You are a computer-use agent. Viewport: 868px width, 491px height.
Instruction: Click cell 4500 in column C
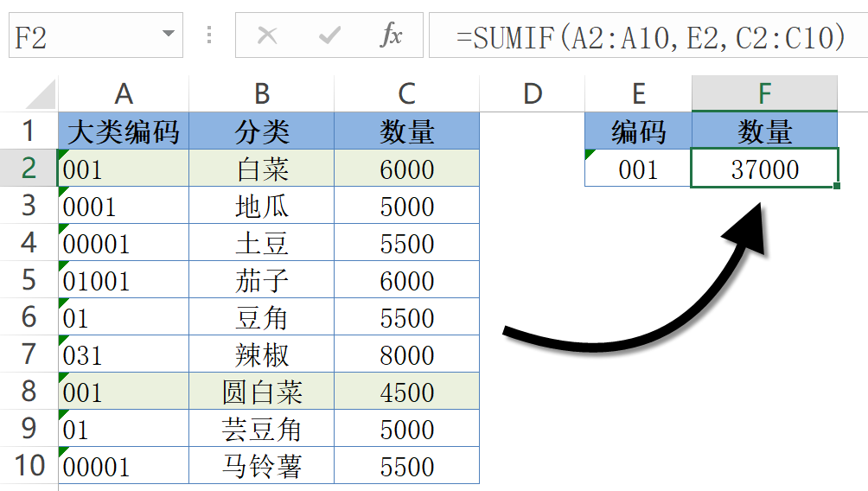click(407, 391)
